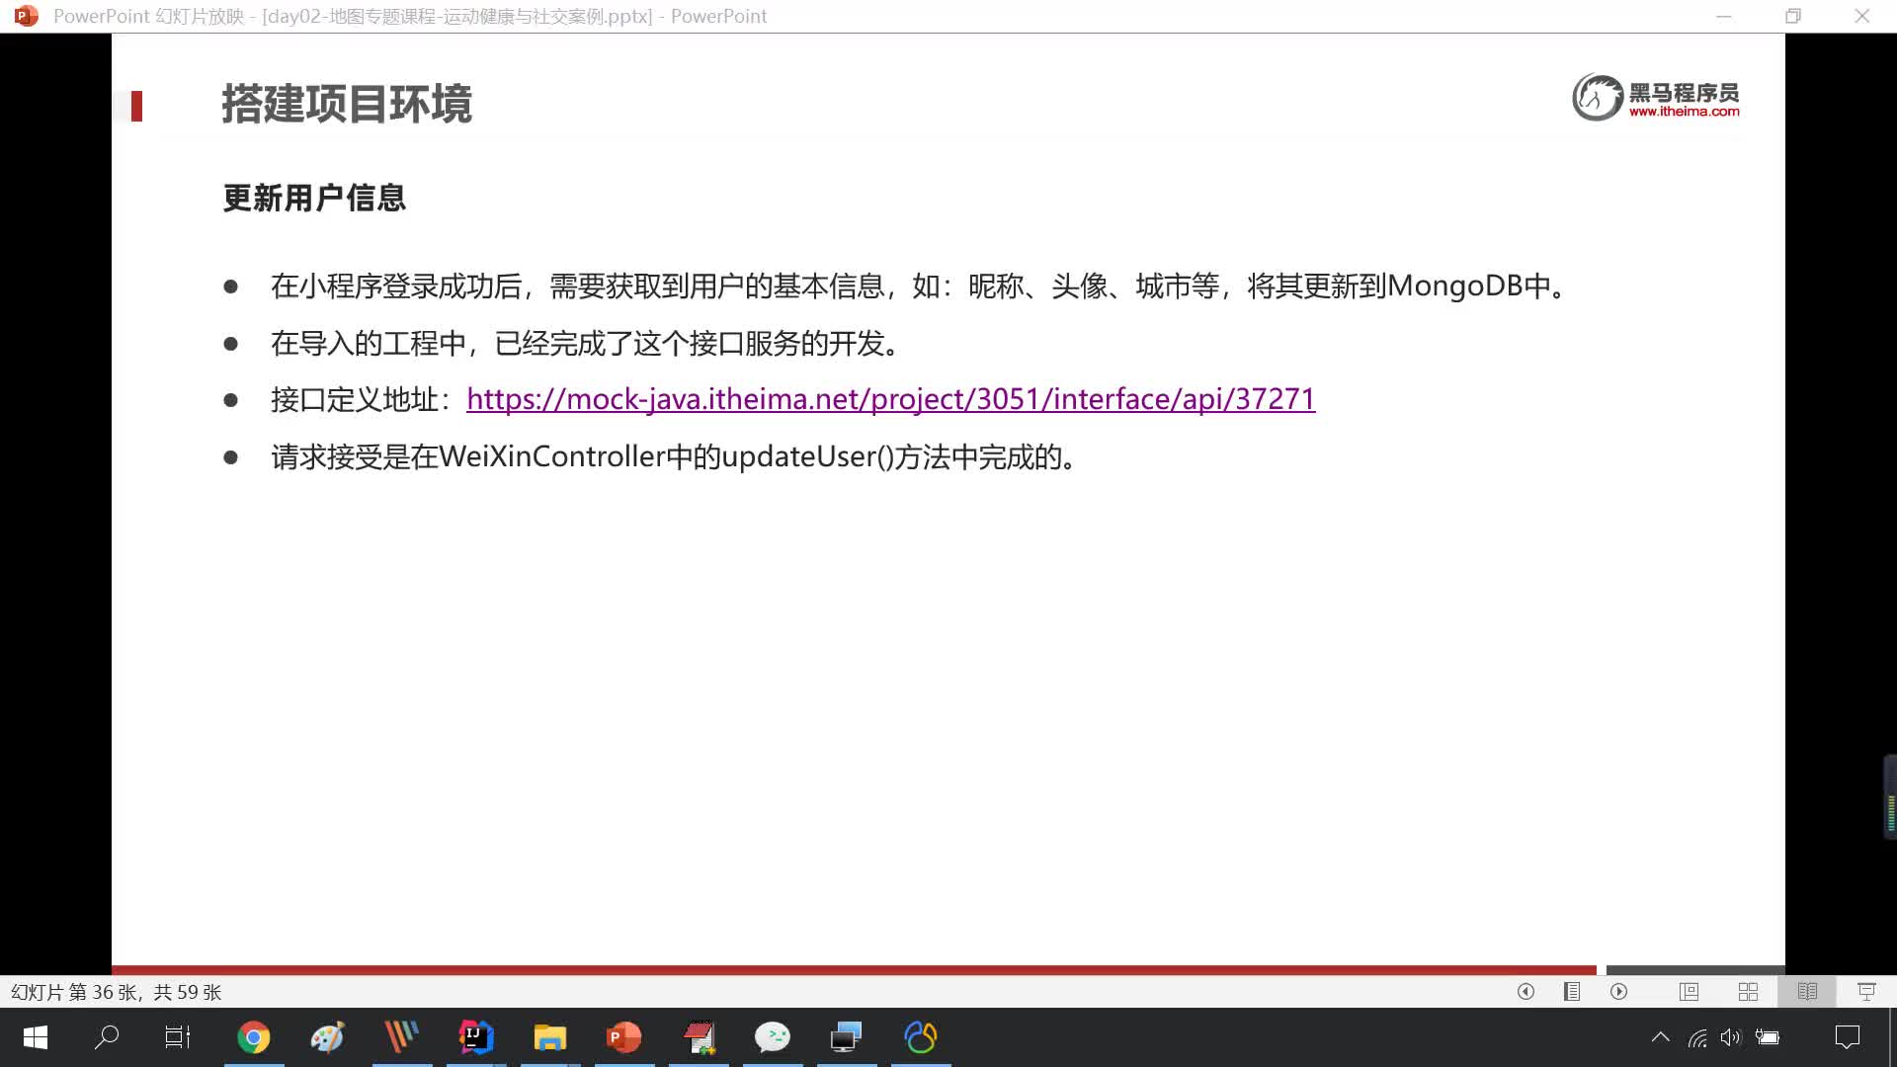The image size is (1897, 1067).
Task: Switch to PowerPoint taskbar icon
Action: tap(624, 1037)
